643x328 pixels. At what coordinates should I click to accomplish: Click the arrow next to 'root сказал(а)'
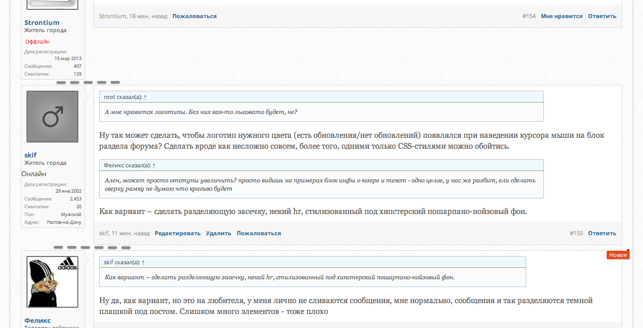click(x=145, y=97)
